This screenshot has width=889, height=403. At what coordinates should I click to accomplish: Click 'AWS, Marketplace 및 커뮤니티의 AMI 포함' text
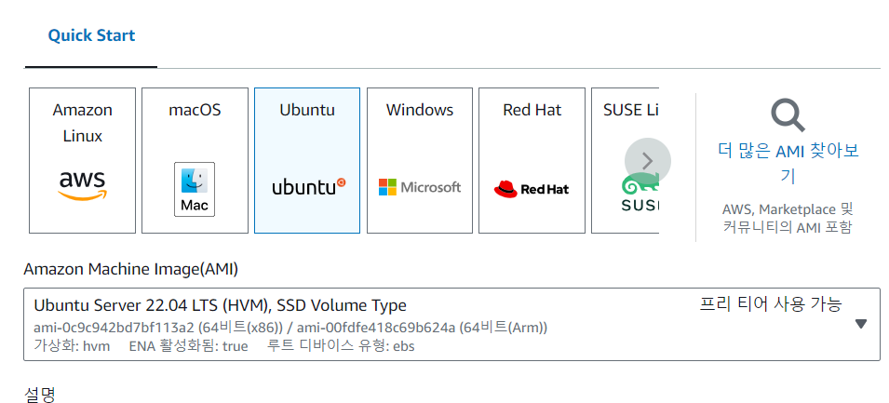pyautogui.click(x=788, y=218)
